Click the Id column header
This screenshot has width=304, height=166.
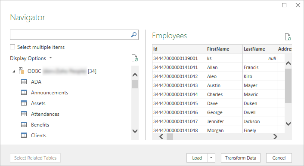pos(179,49)
